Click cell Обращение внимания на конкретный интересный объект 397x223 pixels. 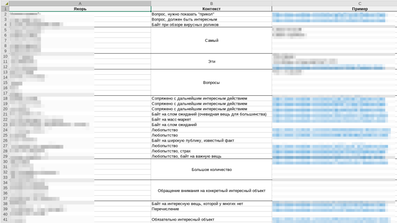pos(211,191)
